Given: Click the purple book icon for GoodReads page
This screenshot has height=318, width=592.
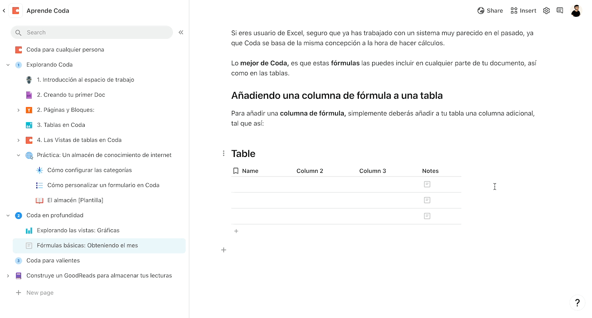Looking at the screenshot, I should tap(18, 276).
